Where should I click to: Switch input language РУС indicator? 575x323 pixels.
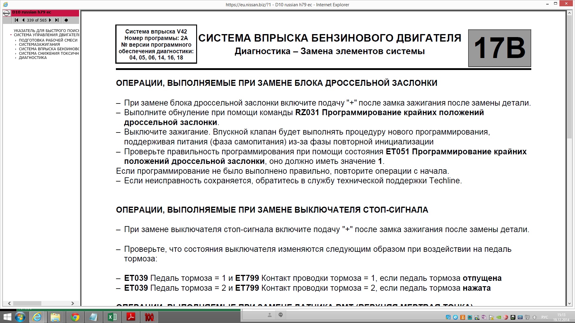(545, 317)
